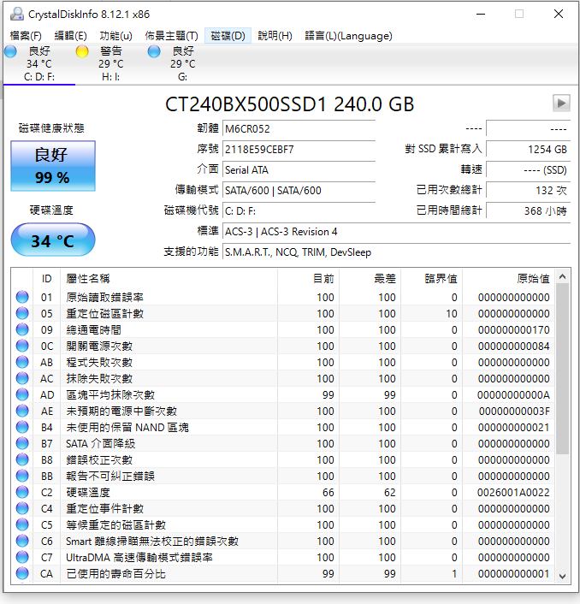Viewport: 580px width, 604px height.
Task: Click blue status icon for C: D: F:
Action: (10, 51)
